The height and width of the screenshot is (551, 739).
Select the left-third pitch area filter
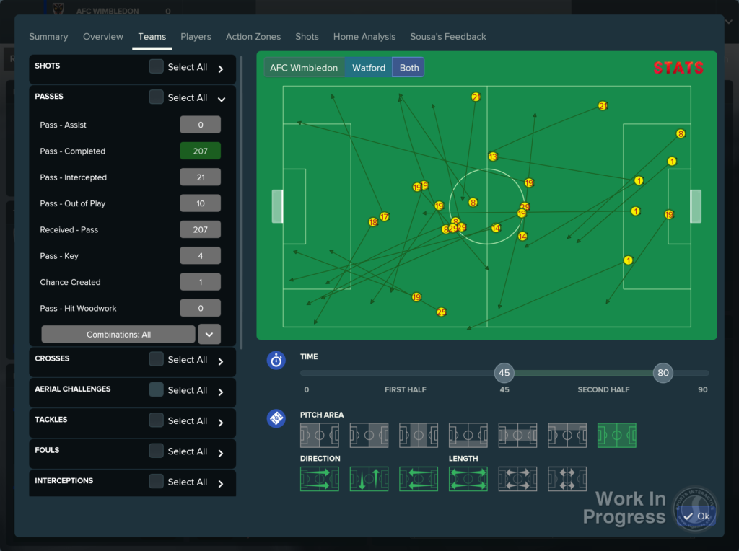point(320,435)
